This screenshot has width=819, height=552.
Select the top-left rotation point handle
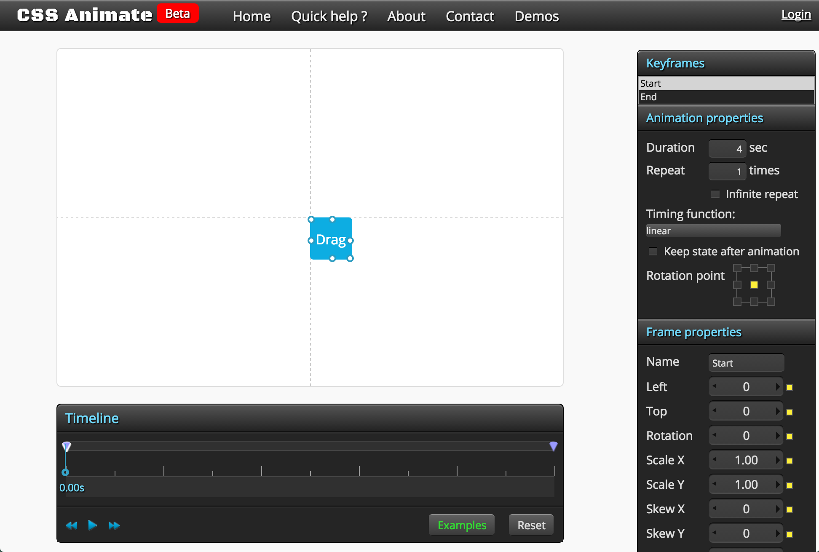(x=736, y=268)
